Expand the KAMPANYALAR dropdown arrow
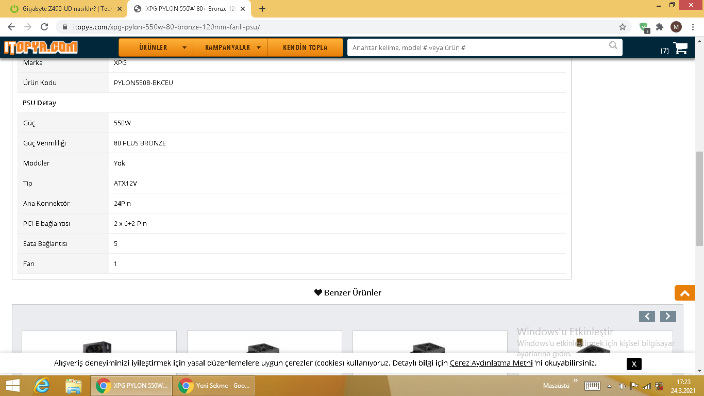Image resolution: width=704 pixels, height=396 pixels. click(x=259, y=48)
